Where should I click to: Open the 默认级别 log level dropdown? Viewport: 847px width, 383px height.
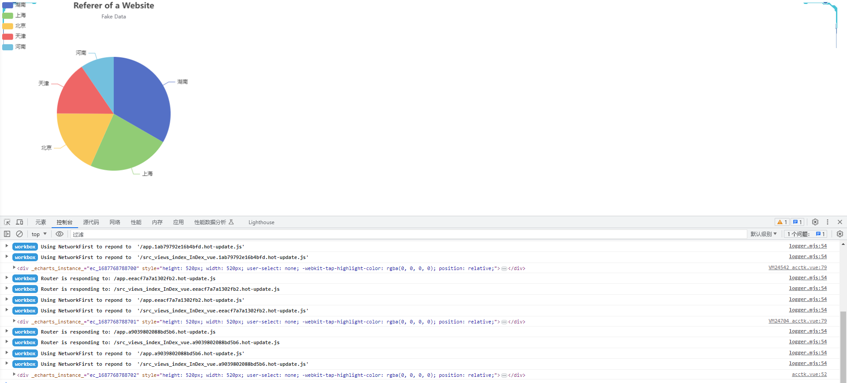(764, 234)
